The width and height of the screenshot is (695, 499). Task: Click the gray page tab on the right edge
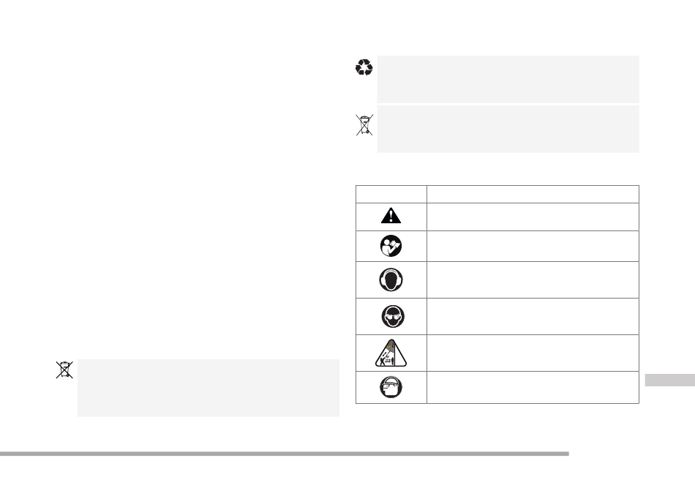[x=669, y=380]
